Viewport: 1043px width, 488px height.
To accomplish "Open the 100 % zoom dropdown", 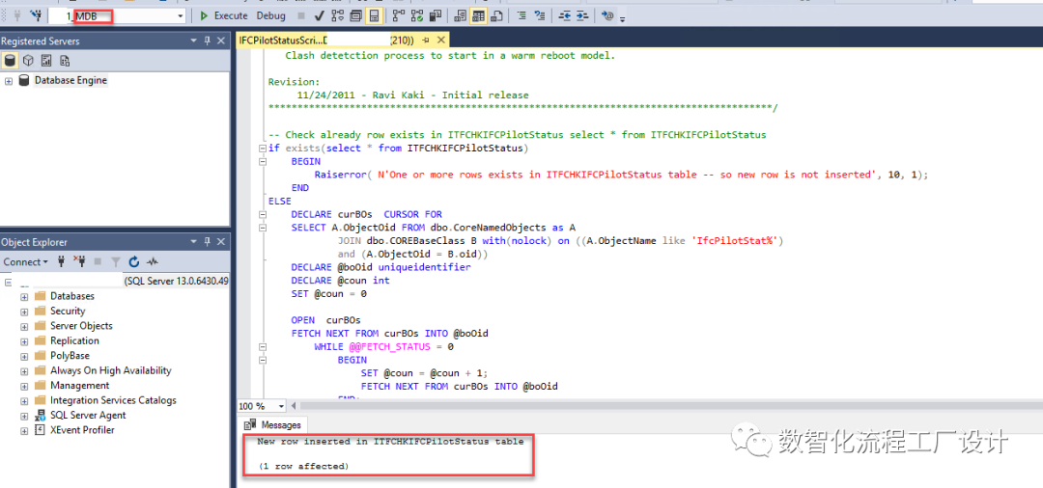I will click(281, 406).
